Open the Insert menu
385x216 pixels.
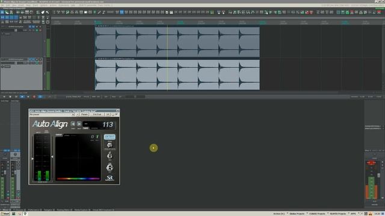[x=22, y=5]
